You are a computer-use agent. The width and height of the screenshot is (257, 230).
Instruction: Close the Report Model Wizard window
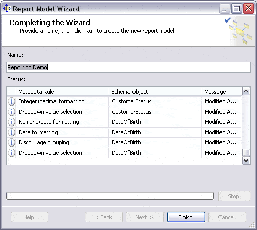coord(248,8)
